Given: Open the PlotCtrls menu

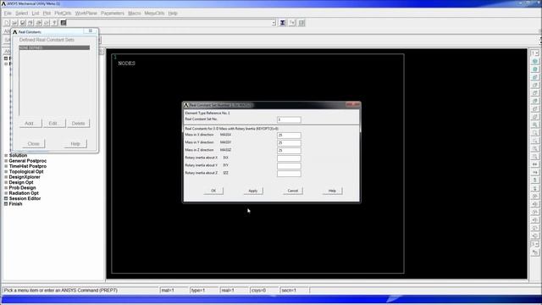Looking at the screenshot, I should coord(63,14).
